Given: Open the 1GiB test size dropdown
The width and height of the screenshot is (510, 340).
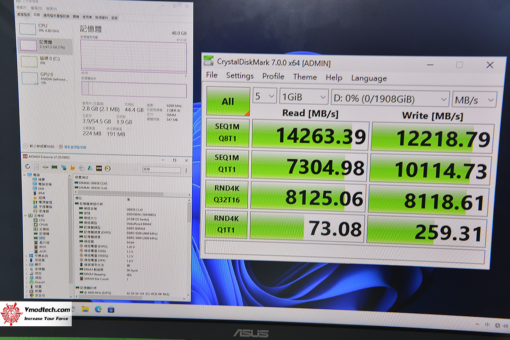Looking at the screenshot, I should point(304,97).
